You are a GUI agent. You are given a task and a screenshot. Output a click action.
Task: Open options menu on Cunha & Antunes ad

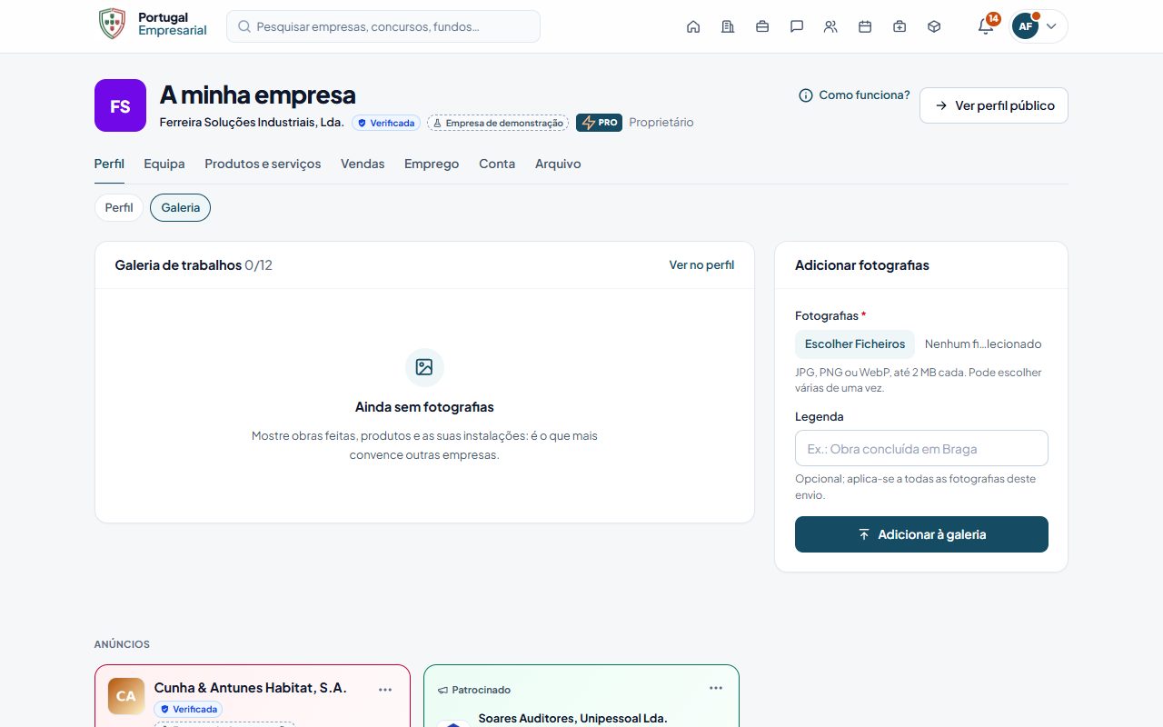[x=385, y=690]
